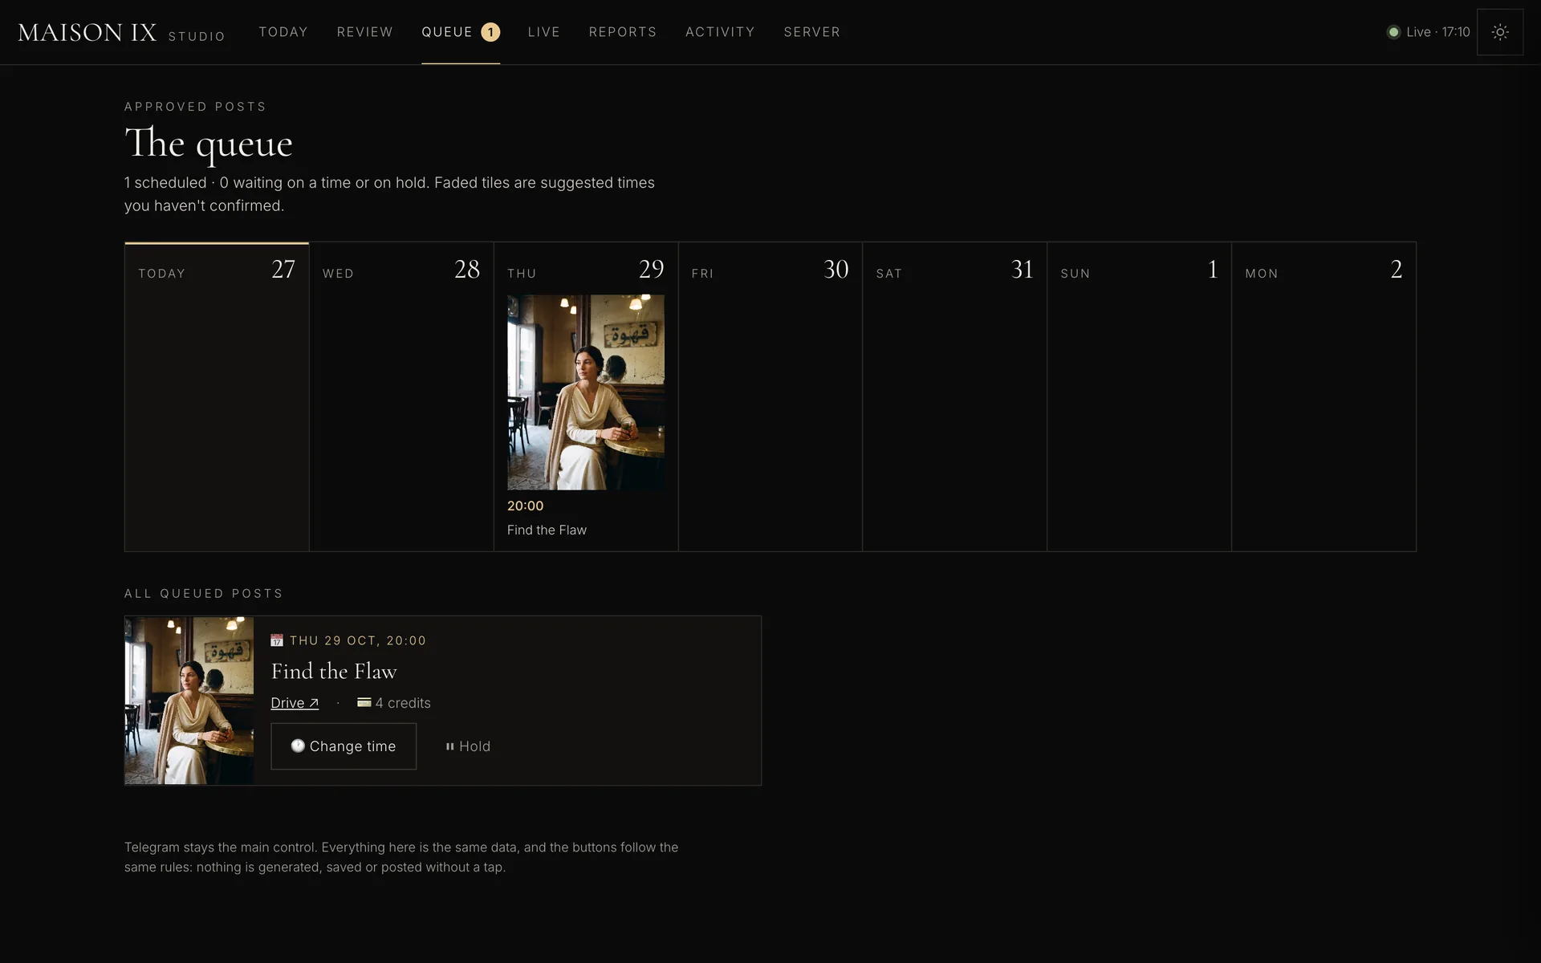Screen dimensions: 1541x963
Task: Open the Reports tab
Action: (623, 32)
